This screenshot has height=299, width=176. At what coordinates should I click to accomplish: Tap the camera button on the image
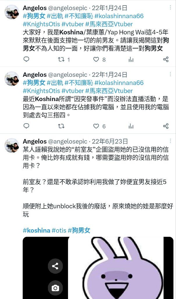[x=55, y=288]
